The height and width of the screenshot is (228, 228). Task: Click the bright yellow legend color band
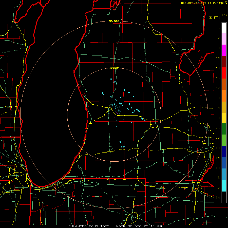click(224, 118)
